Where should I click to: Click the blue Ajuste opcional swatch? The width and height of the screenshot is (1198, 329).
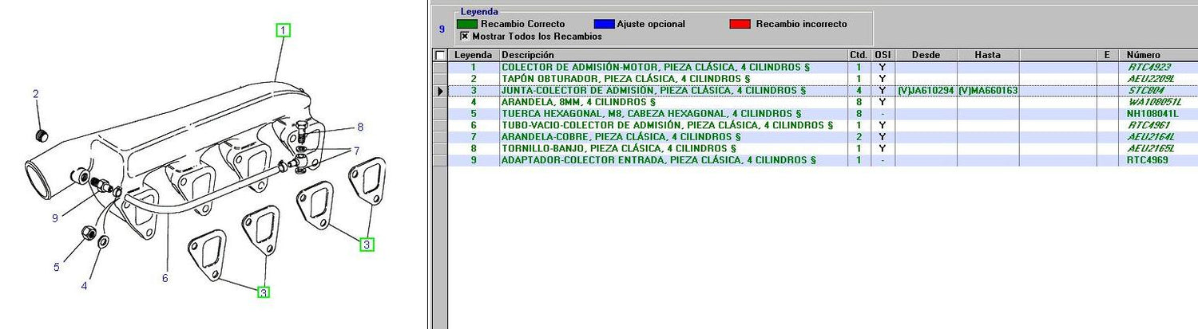tap(604, 24)
